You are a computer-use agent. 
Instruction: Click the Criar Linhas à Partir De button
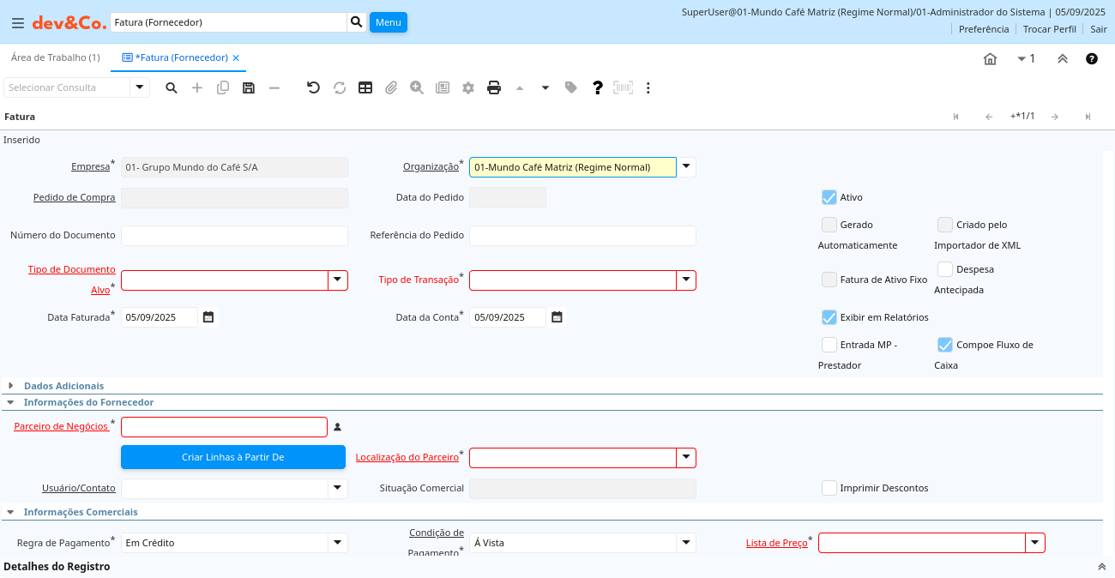(x=232, y=457)
